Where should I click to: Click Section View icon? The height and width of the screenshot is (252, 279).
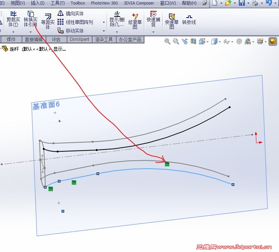point(193,41)
